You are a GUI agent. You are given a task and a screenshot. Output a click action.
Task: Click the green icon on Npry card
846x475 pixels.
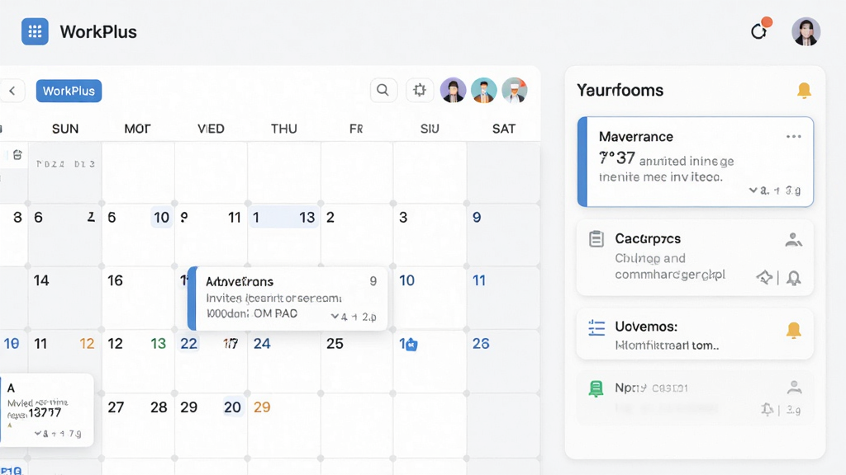(x=596, y=388)
